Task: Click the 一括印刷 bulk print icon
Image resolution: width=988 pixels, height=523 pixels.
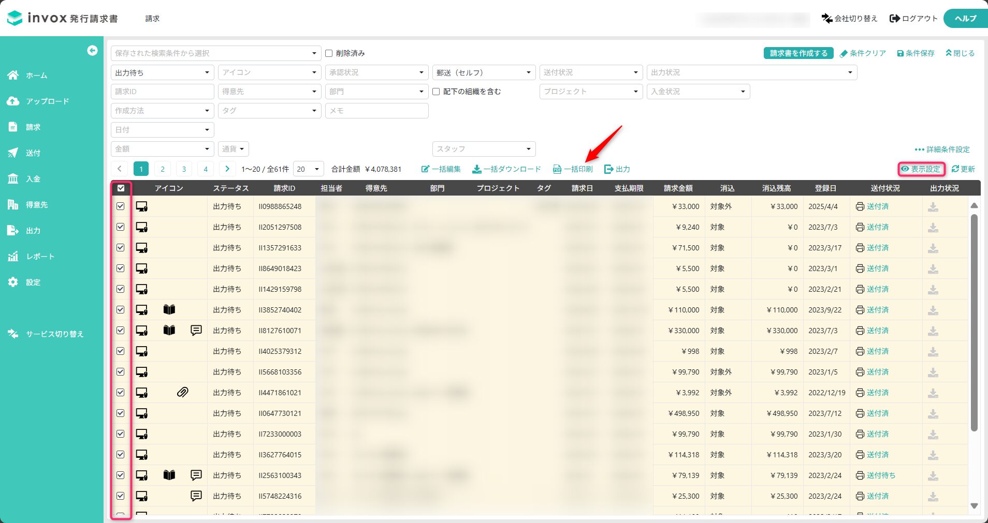Action: (x=557, y=169)
